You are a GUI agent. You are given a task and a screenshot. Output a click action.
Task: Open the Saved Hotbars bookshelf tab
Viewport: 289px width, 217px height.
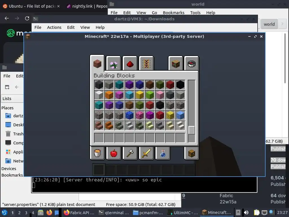click(176, 63)
